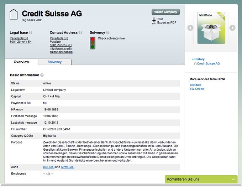
Task: Click the Kontaktieren Sie uns bar
Action: pyautogui.click(x=201, y=179)
